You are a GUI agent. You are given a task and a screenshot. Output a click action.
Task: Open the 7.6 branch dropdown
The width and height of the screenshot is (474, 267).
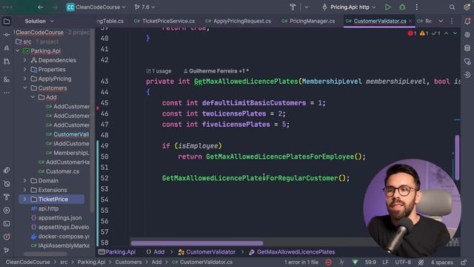pyautogui.click(x=145, y=7)
